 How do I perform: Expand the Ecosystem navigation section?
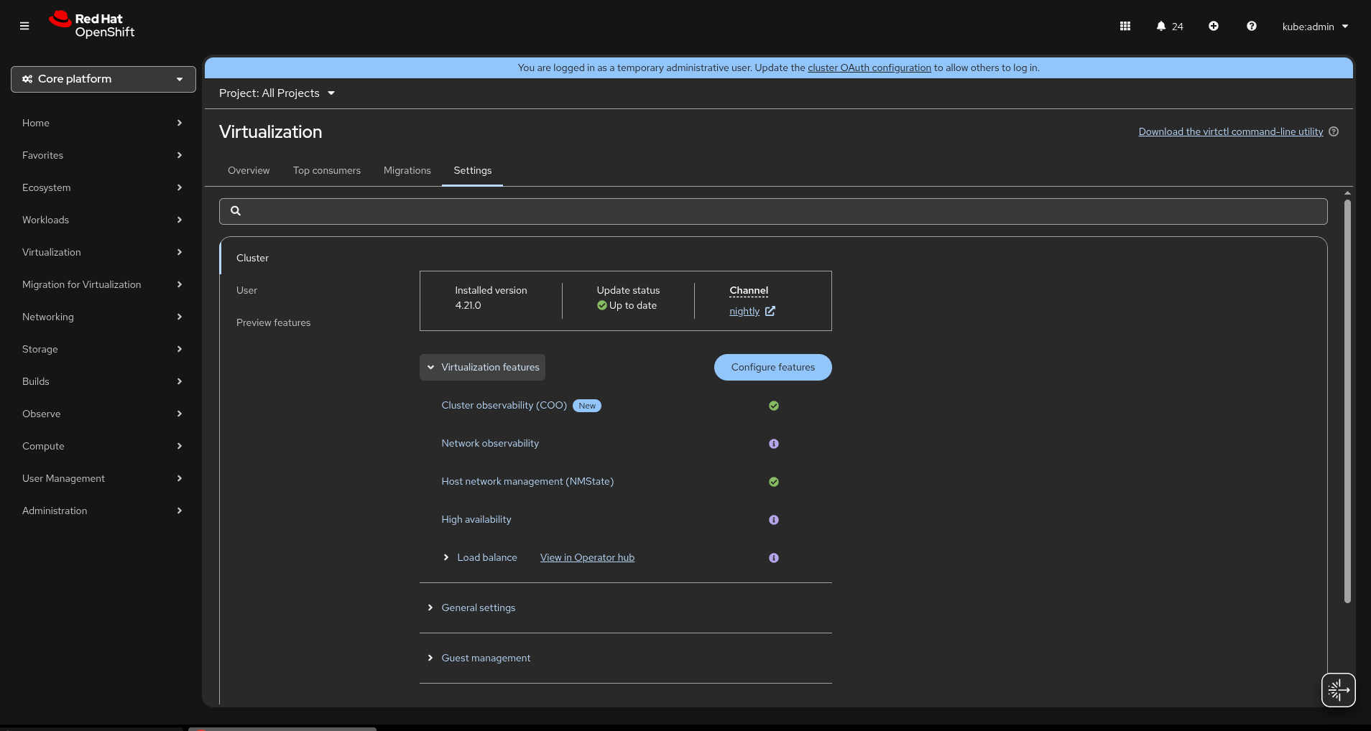[102, 187]
